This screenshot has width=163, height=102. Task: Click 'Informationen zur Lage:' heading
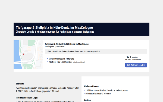[27, 98]
